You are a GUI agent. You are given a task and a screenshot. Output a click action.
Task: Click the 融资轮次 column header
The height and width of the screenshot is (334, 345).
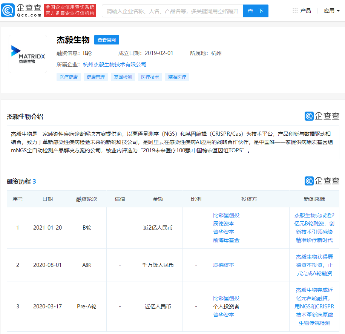pos(87,199)
